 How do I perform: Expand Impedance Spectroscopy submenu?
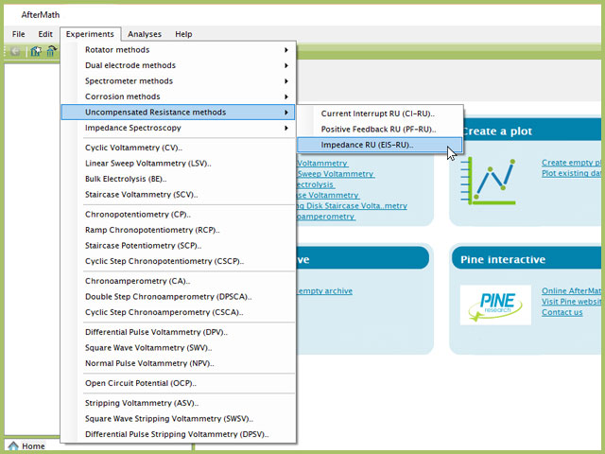tap(179, 128)
